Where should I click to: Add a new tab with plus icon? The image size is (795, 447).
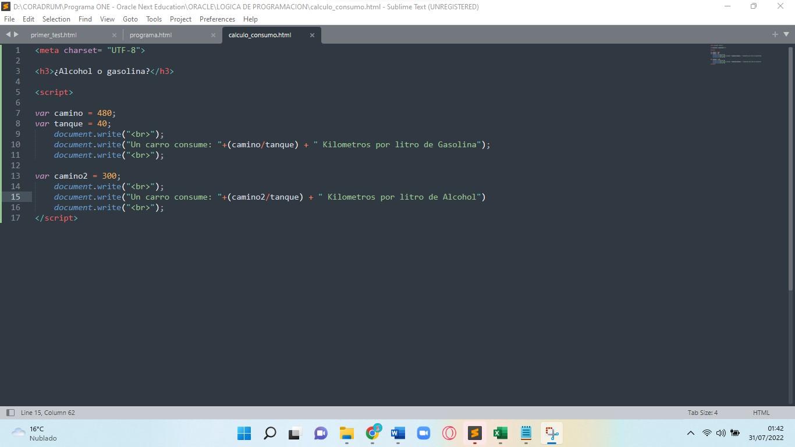click(x=775, y=34)
